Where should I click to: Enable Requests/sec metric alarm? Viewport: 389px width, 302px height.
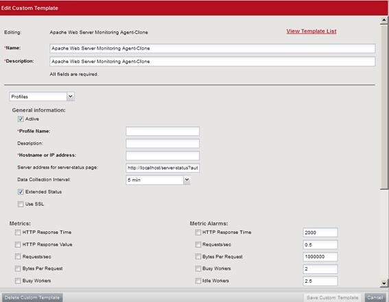click(x=198, y=244)
